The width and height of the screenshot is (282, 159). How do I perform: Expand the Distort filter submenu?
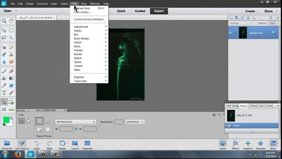[x=89, y=42]
